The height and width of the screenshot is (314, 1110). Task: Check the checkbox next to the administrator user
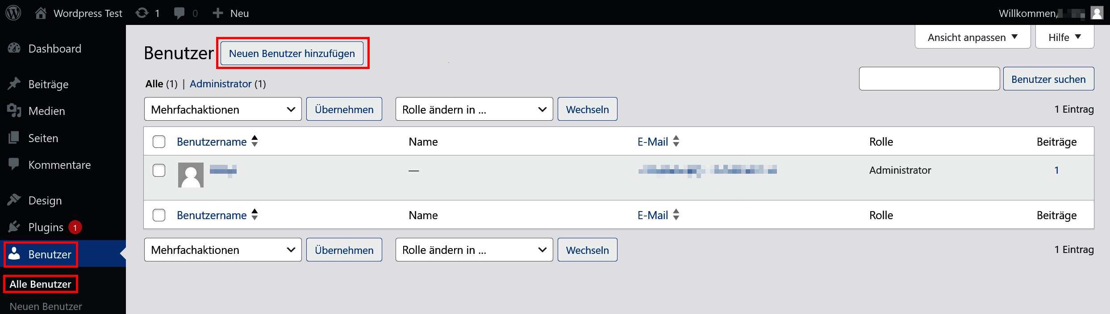click(159, 170)
